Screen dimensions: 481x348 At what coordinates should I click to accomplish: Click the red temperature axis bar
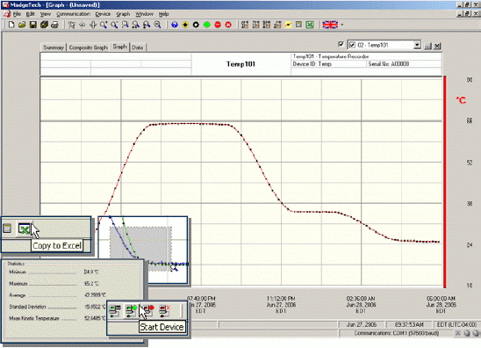tap(445, 182)
